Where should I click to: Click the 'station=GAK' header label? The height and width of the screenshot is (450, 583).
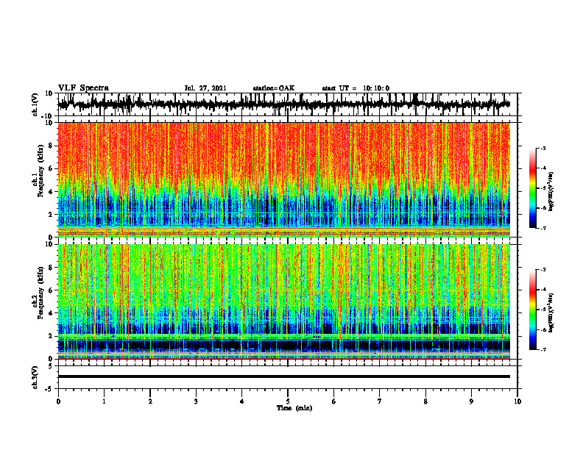click(274, 88)
